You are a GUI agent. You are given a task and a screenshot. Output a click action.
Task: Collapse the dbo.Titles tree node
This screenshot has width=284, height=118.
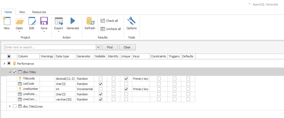pyautogui.click(x=10, y=72)
